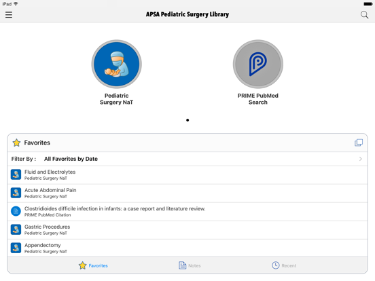Click the Filter By : label

(24, 159)
